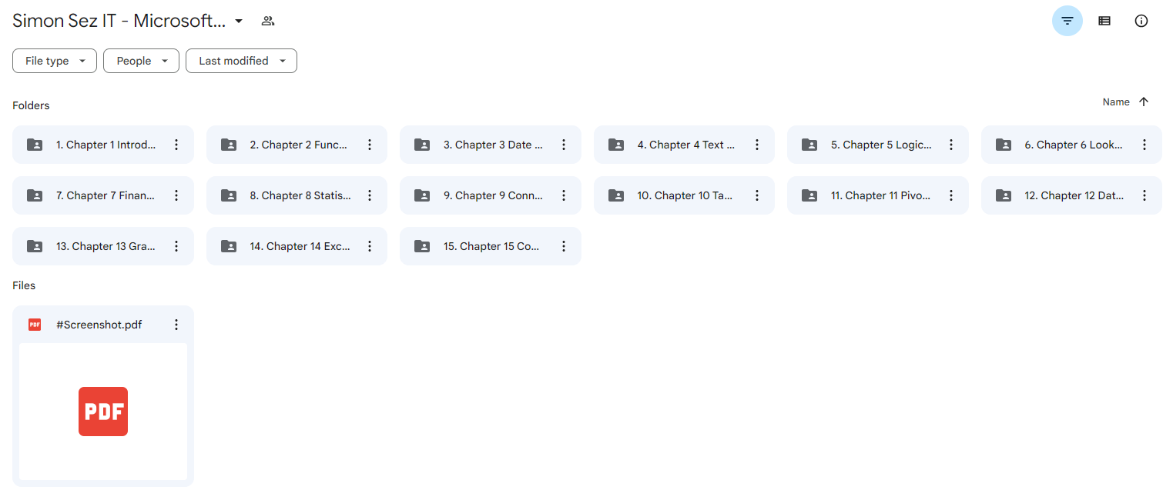Open the Last modified filter dropdown
The width and height of the screenshot is (1173, 500).
click(x=241, y=61)
